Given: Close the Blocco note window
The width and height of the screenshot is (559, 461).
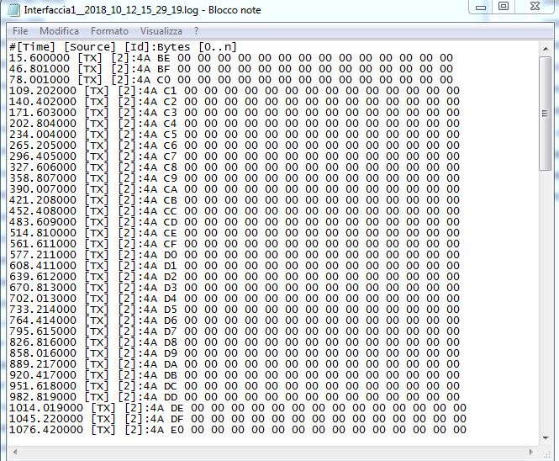Looking at the screenshot, I should click(535, 7).
